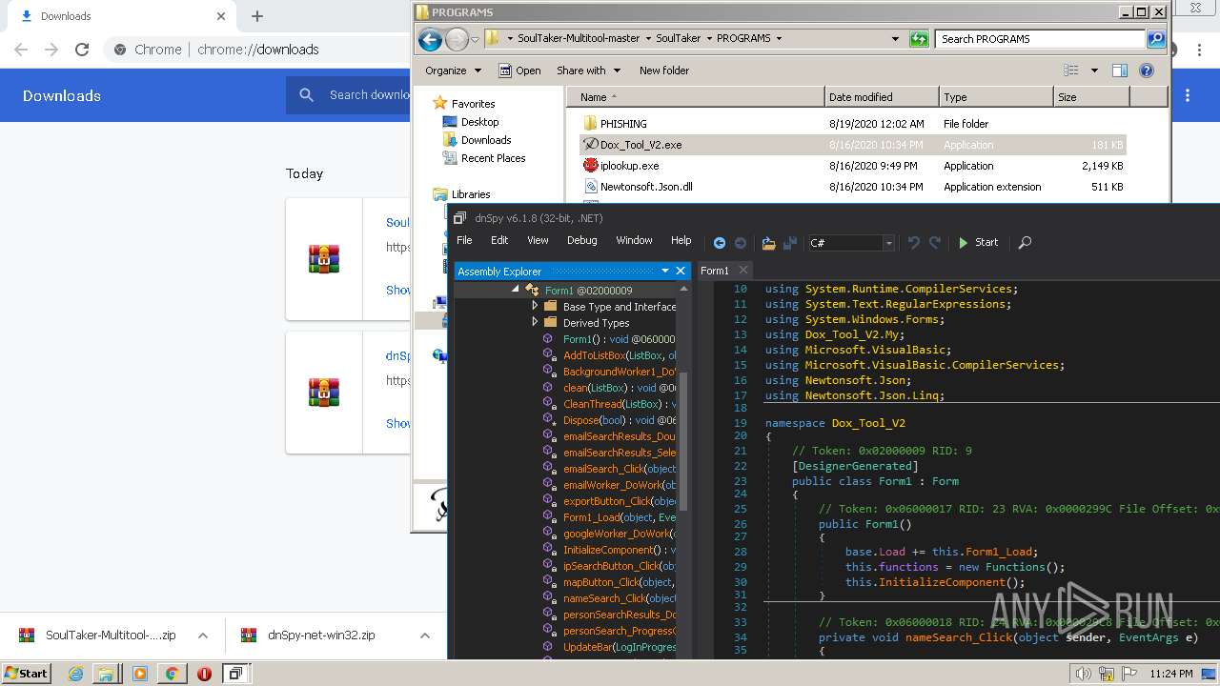1220x686 pixels.
Task: Start debugging with the Start button
Action: coord(978,242)
